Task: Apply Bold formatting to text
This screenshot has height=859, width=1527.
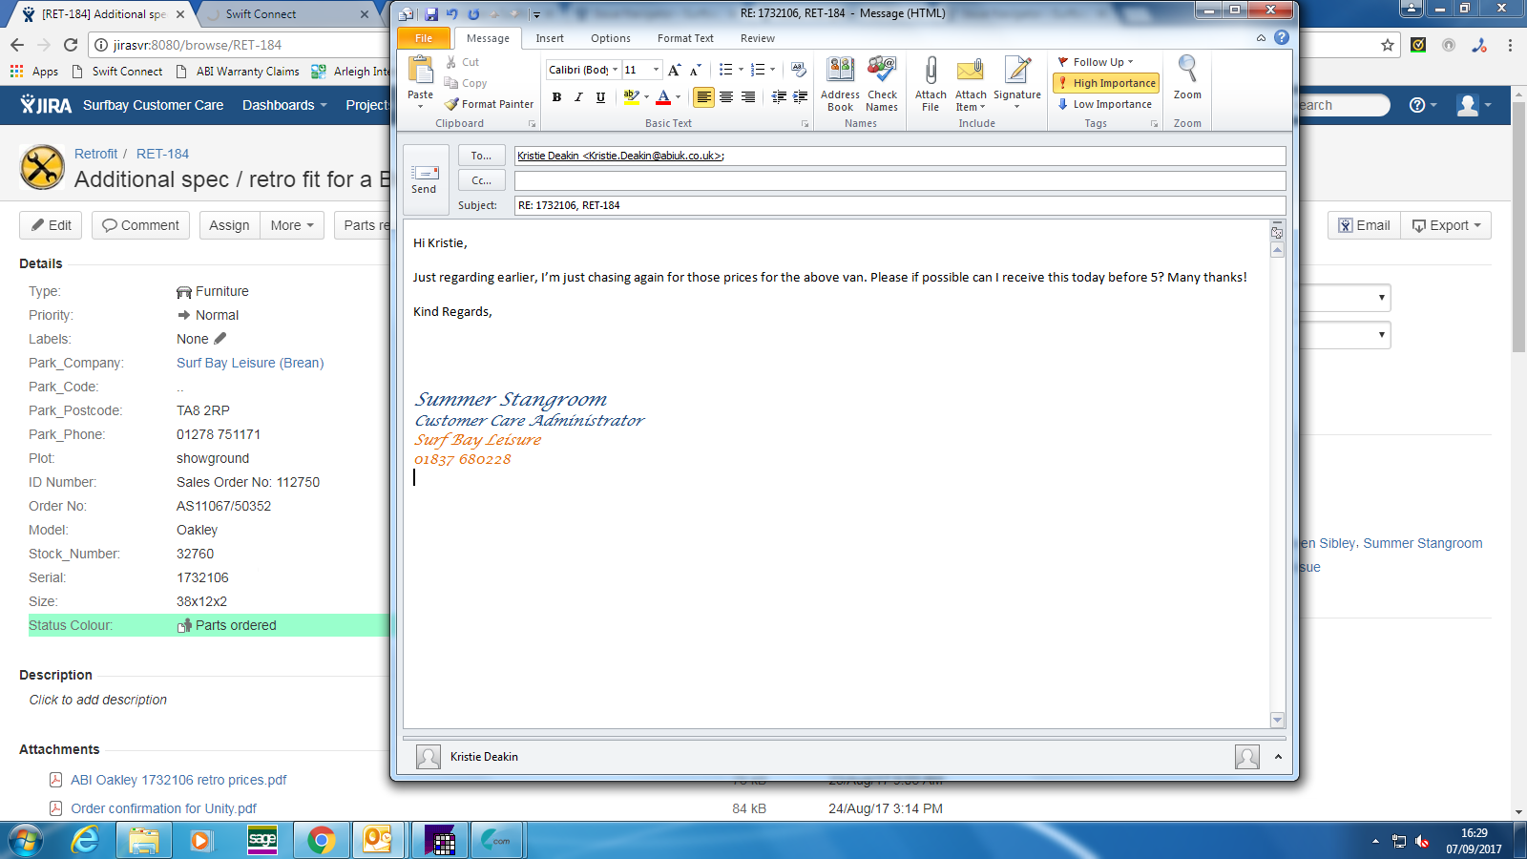Action: click(x=556, y=97)
